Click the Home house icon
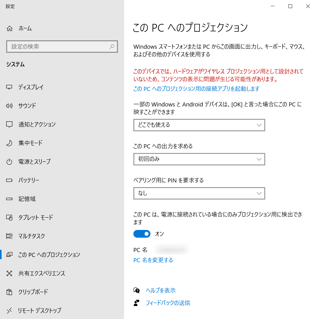The image size is (317, 319). tap(10, 29)
